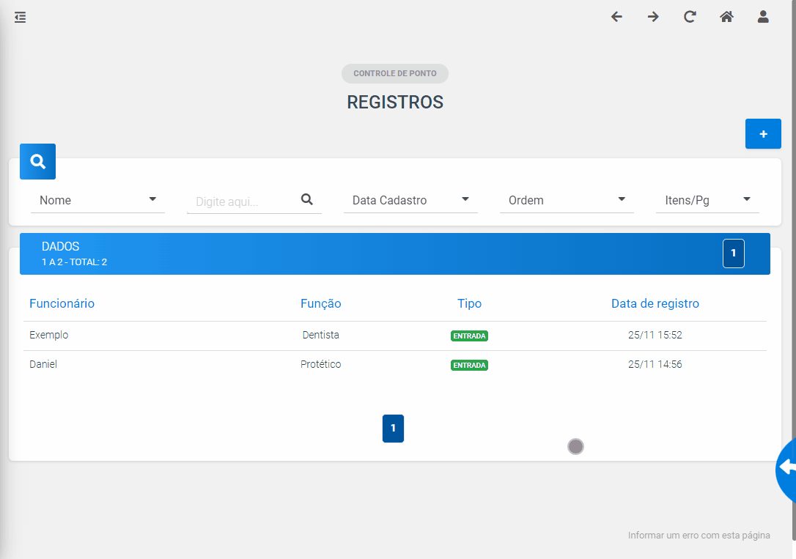Open the Nome filter dropdown
This screenshot has height=559, width=796.
[x=98, y=200]
